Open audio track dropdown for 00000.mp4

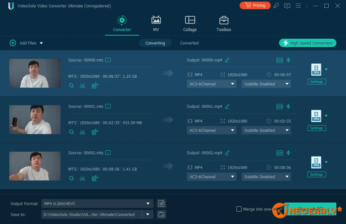(x=211, y=84)
